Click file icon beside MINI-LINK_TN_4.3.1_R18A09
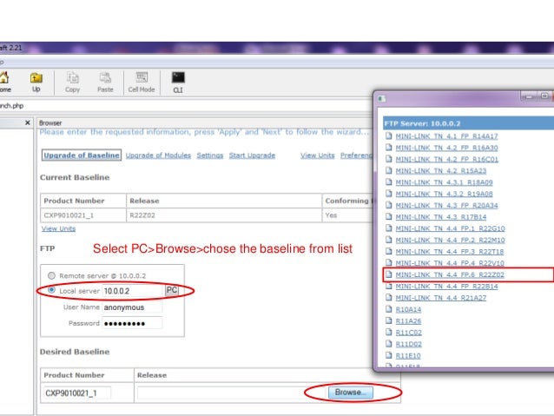Screen dimensions: 554x416 tap(389, 182)
